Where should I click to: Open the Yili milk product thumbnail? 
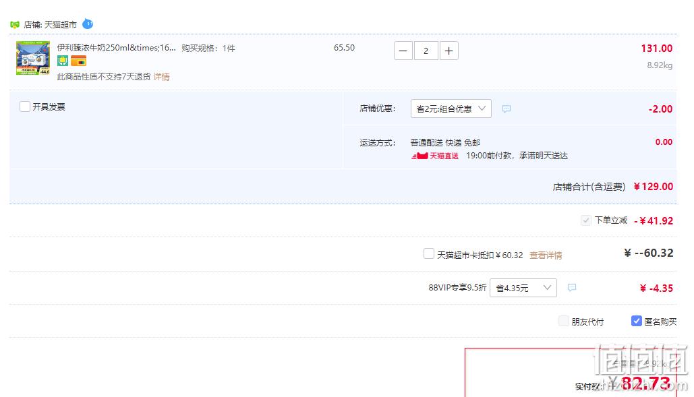coord(33,58)
